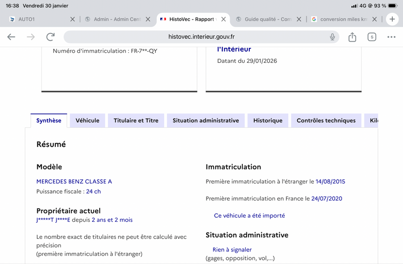
Task: Go to the Historique tab
Action: tap(268, 121)
